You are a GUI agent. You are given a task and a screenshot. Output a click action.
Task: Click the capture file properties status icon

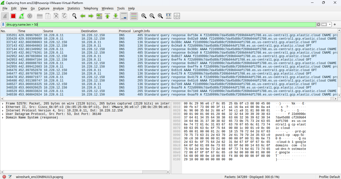pyautogui.click(x=10, y=177)
